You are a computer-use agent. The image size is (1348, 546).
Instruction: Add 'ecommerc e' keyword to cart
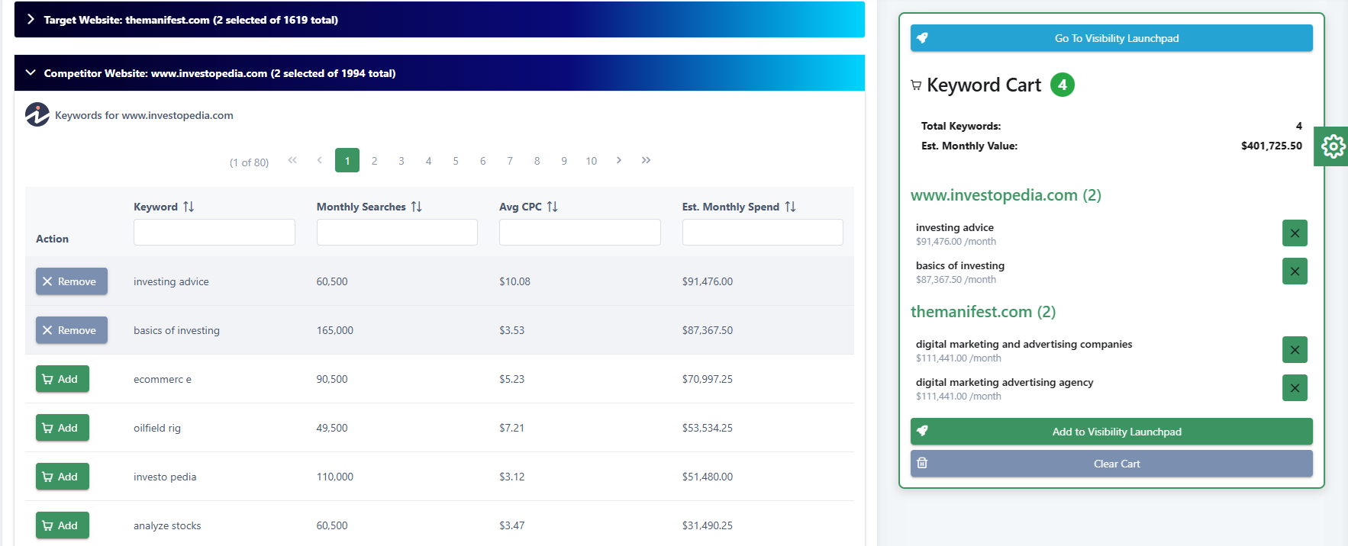[x=63, y=379]
